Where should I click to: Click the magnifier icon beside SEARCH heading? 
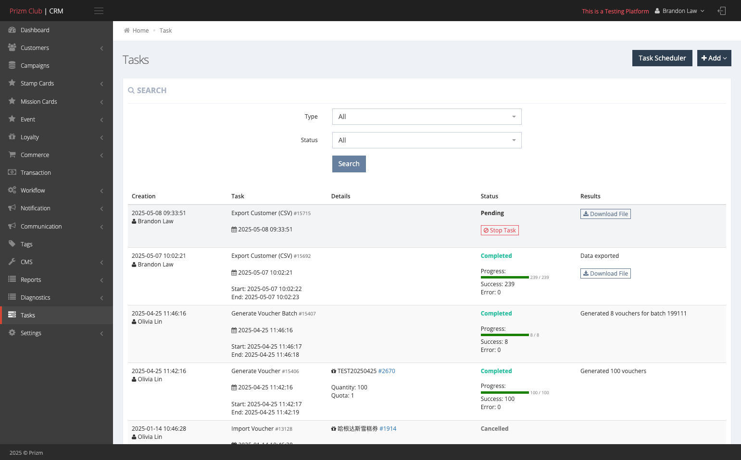click(x=131, y=90)
